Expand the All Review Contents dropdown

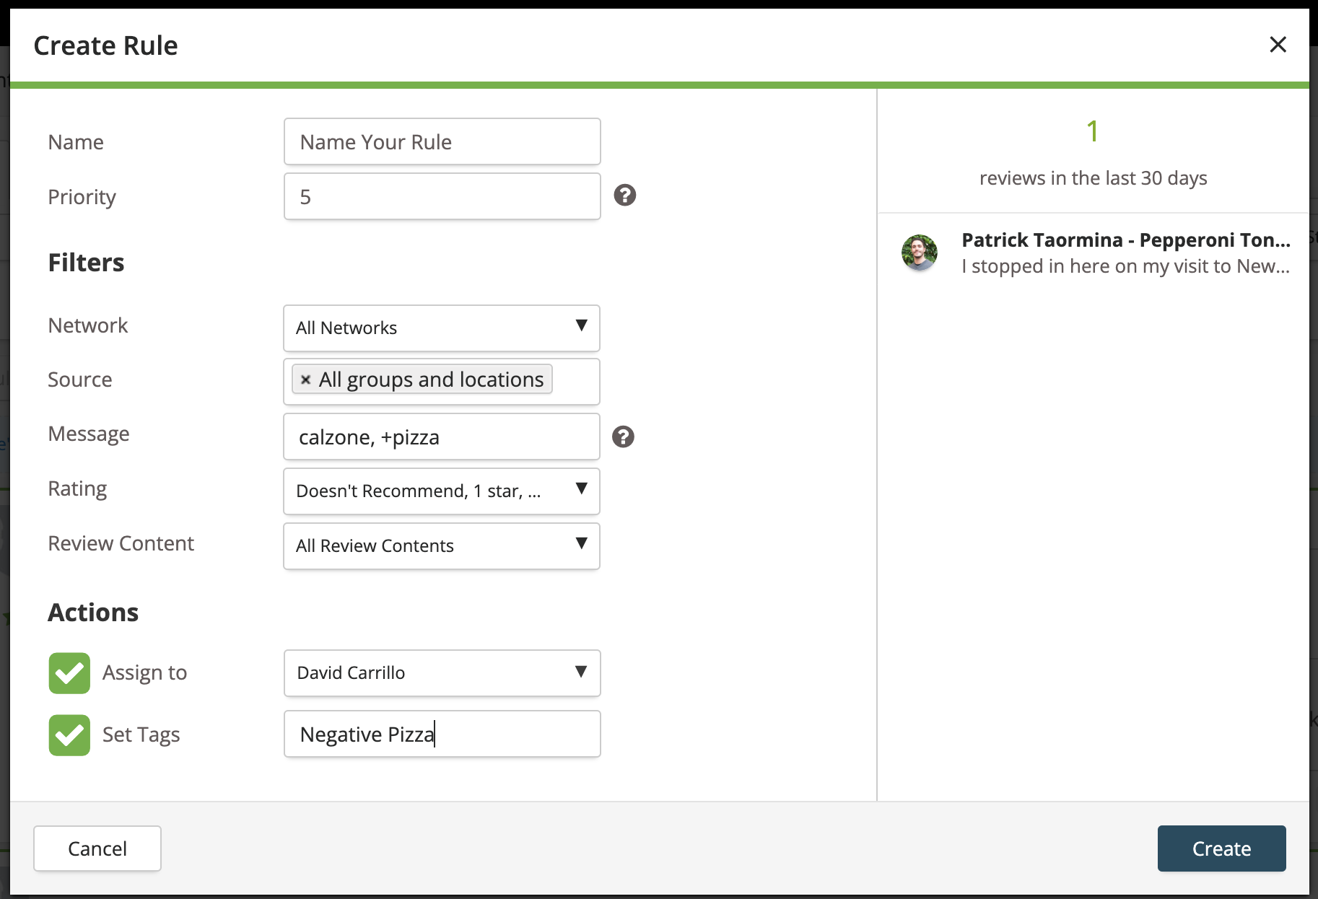[442, 546]
